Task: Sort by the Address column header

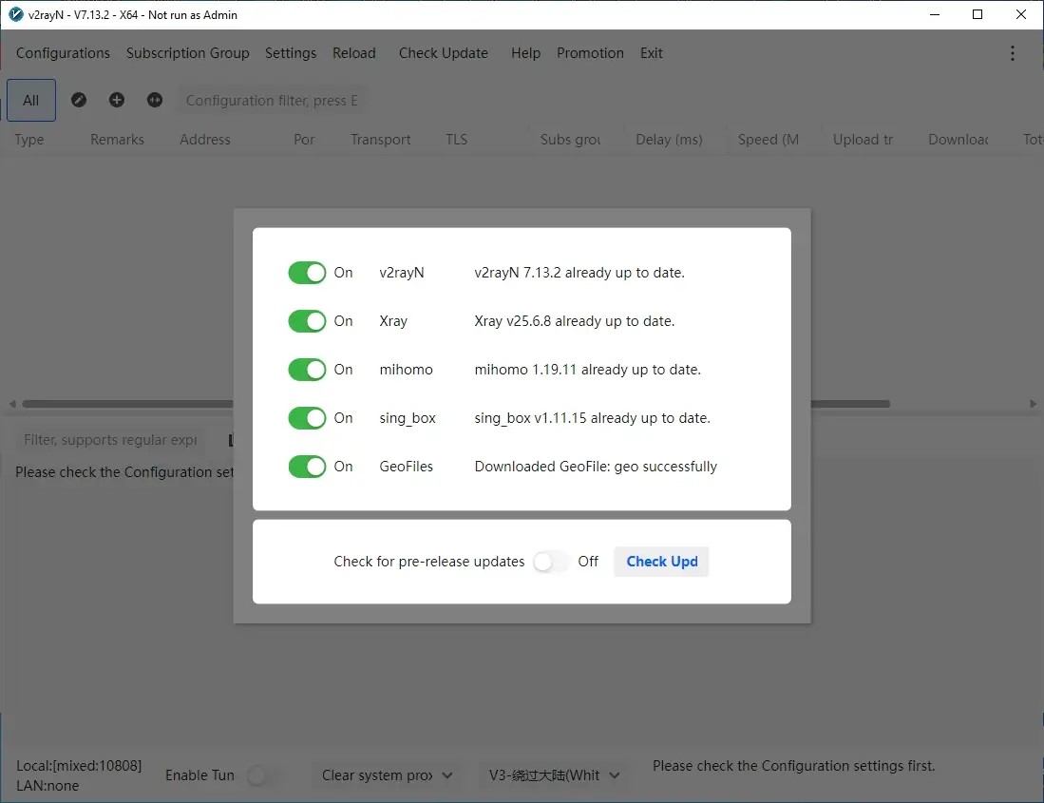Action: [205, 140]
